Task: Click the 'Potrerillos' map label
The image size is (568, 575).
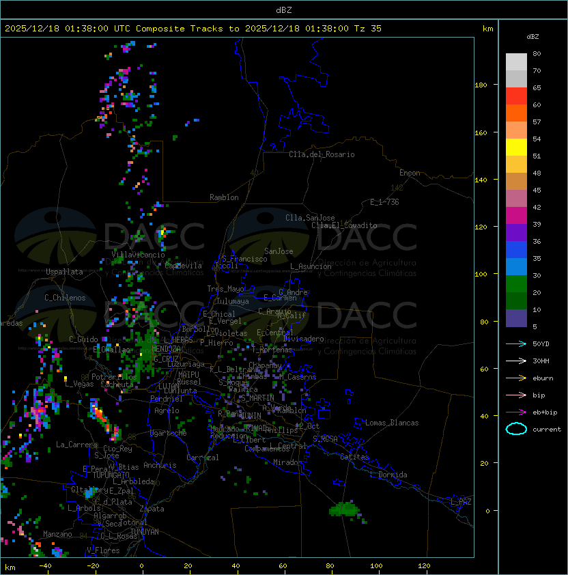Action: click(114, 377)
